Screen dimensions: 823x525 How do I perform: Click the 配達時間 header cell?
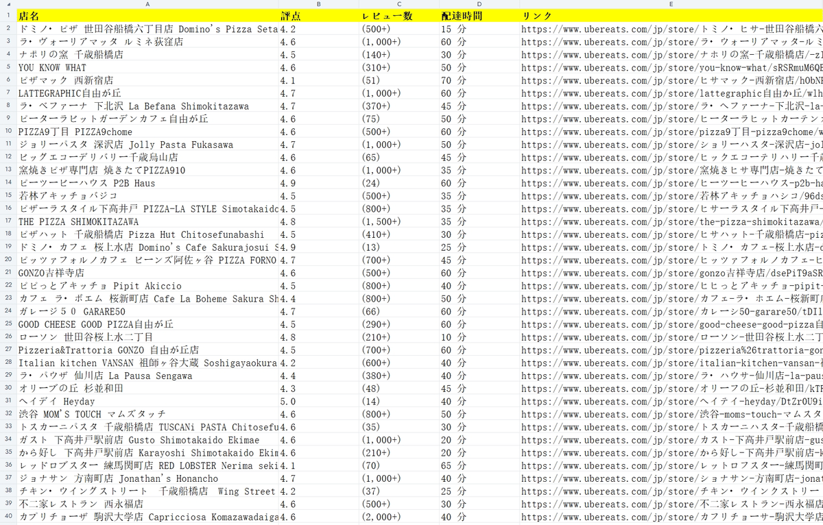coord(479,16)
